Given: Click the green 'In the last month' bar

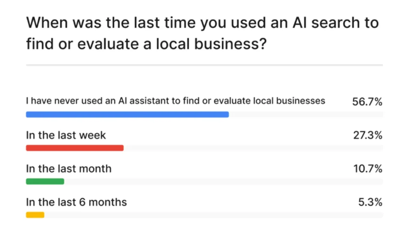Looking at the screenshot, I should point(45,182).
